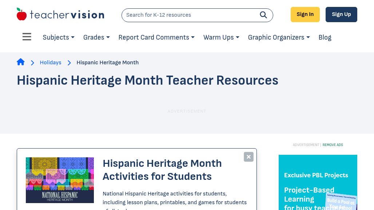Open the hamburger menu icon

[x=27, y=37]
